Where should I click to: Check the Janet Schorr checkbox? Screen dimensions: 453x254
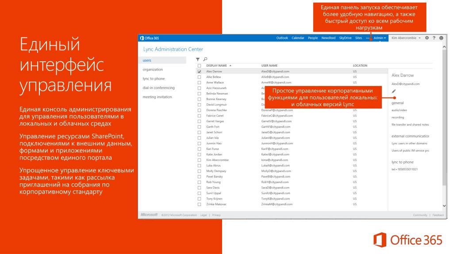(x=200, y=132)
